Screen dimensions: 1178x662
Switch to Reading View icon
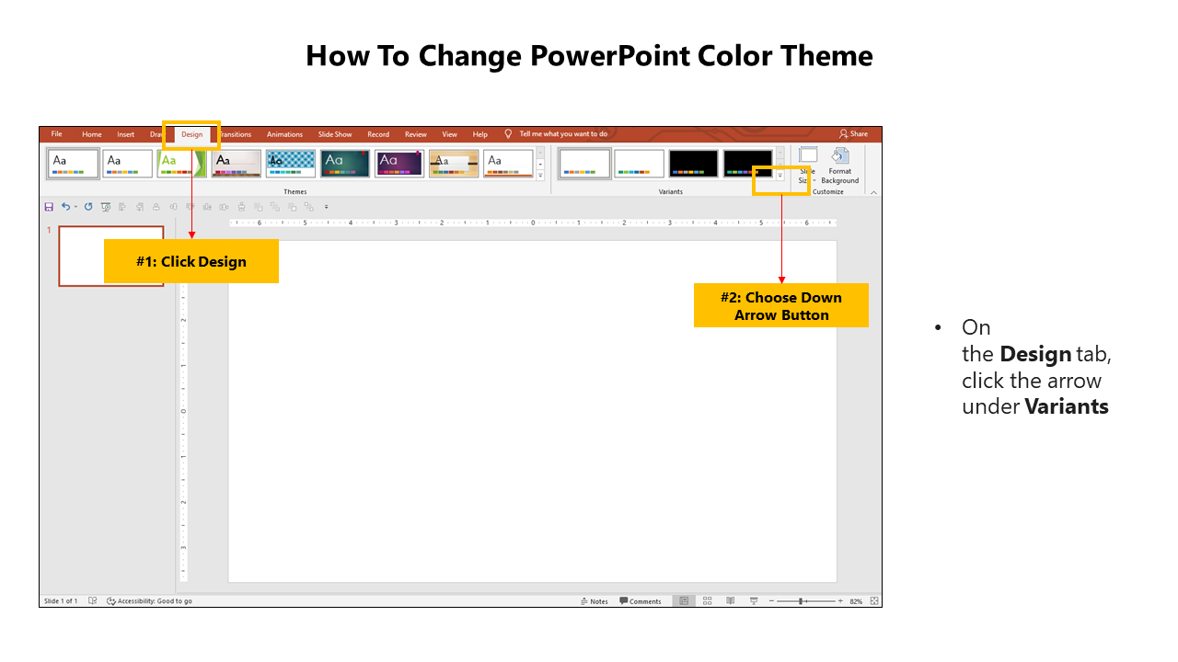point(730,601)
